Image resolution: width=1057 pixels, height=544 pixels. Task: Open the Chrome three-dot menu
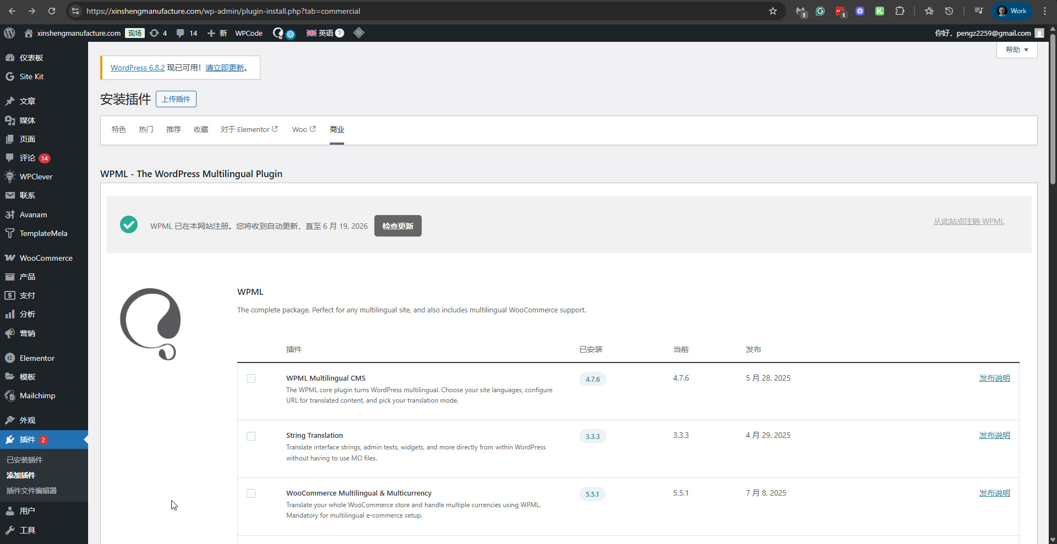click(1045, 11)
